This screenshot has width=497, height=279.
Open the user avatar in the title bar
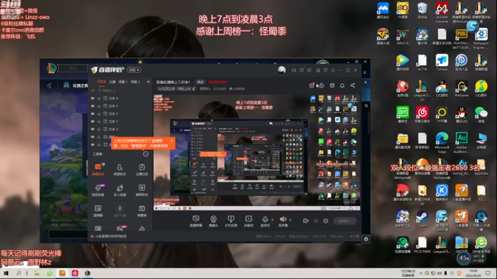point(282,70)
